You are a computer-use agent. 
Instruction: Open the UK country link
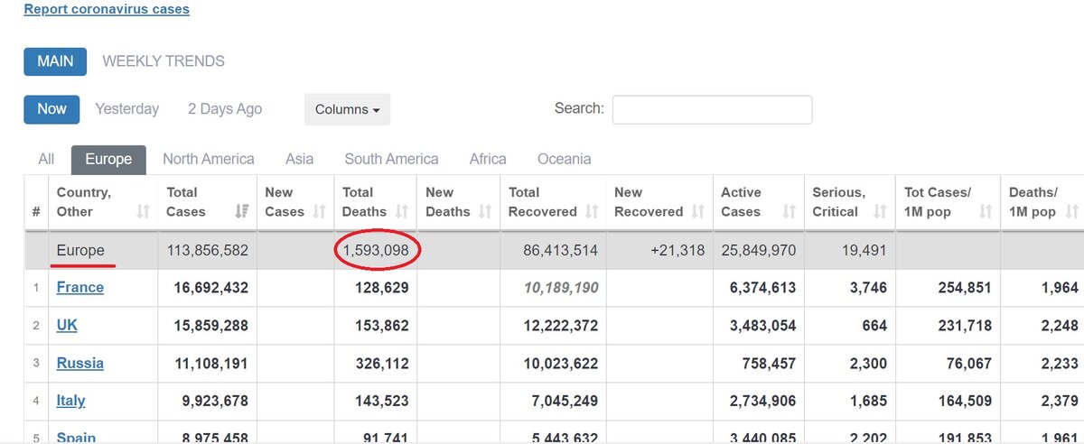tap(67, 325)
